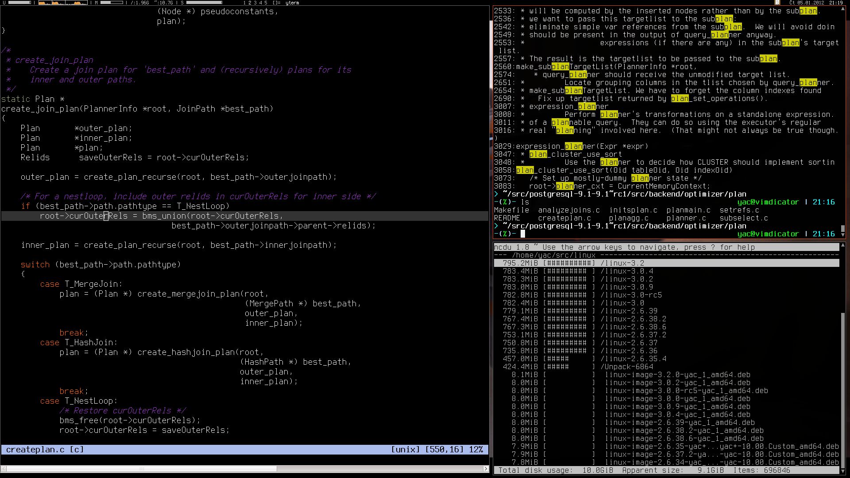Click planagg.c in terminal ls output

click(629, 218)
